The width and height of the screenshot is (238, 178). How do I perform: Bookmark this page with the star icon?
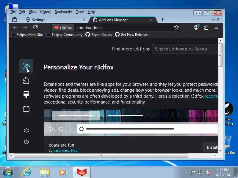click(x=176, y=27)
